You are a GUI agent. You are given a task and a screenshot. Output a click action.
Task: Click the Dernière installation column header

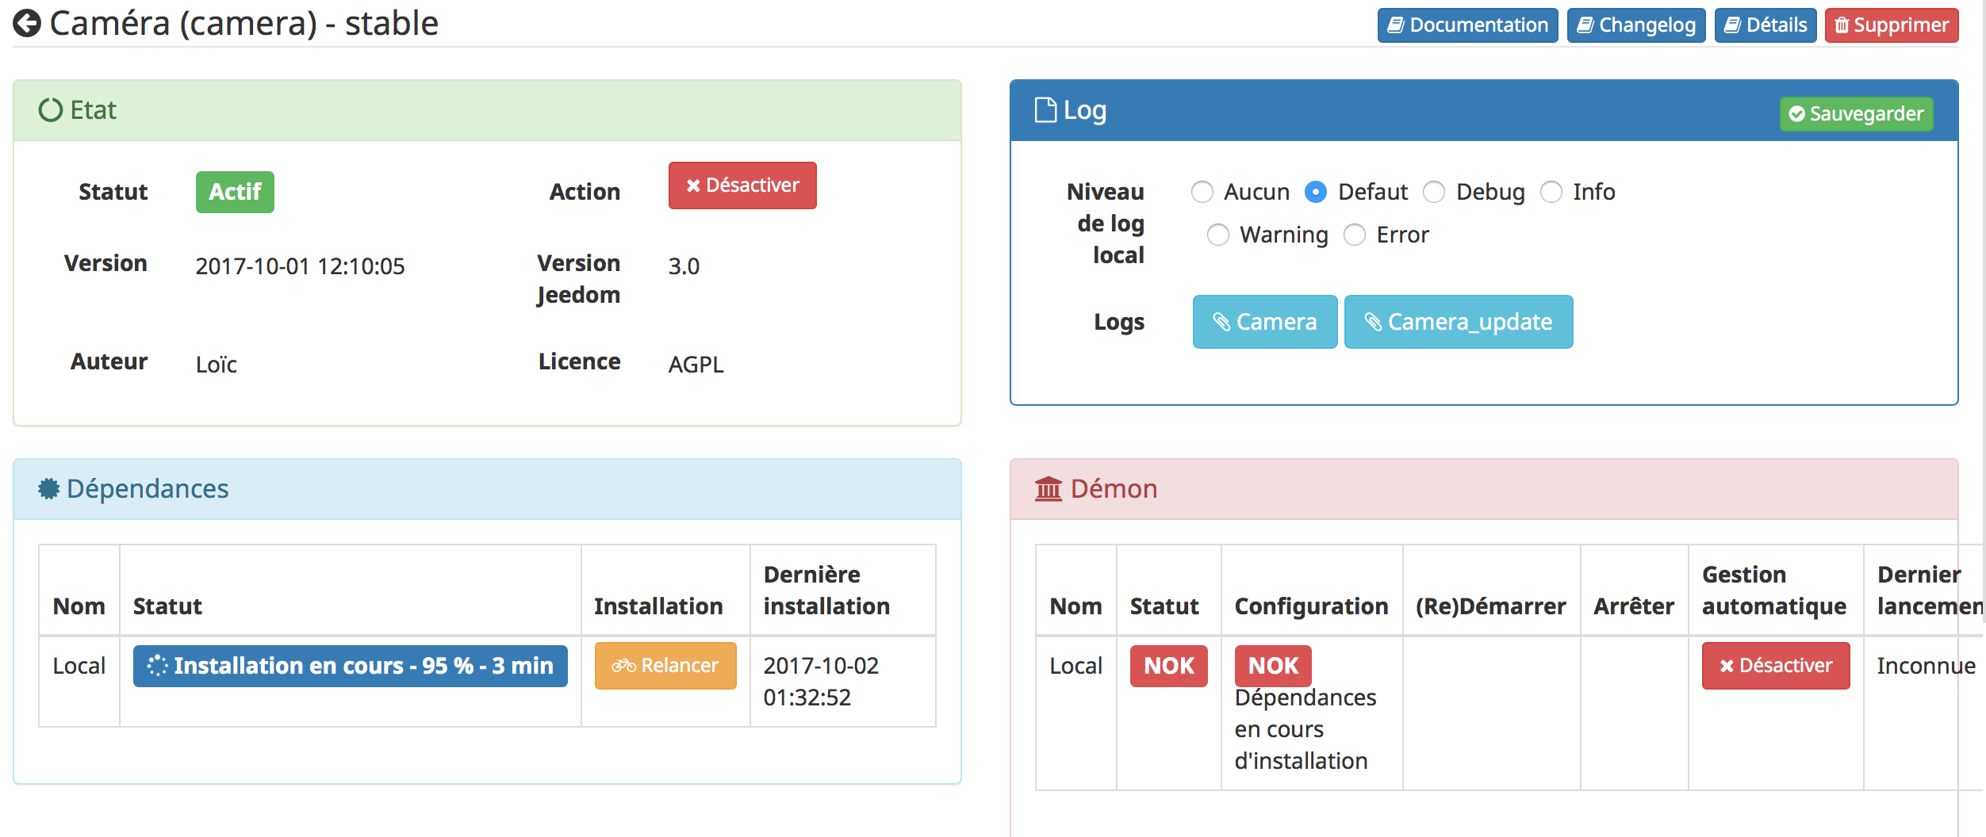[826, 590]
